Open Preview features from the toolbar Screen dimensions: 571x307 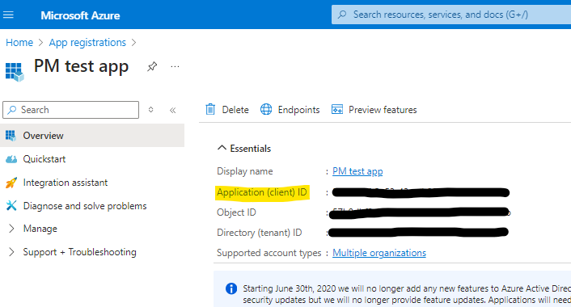tap(383, 110)
